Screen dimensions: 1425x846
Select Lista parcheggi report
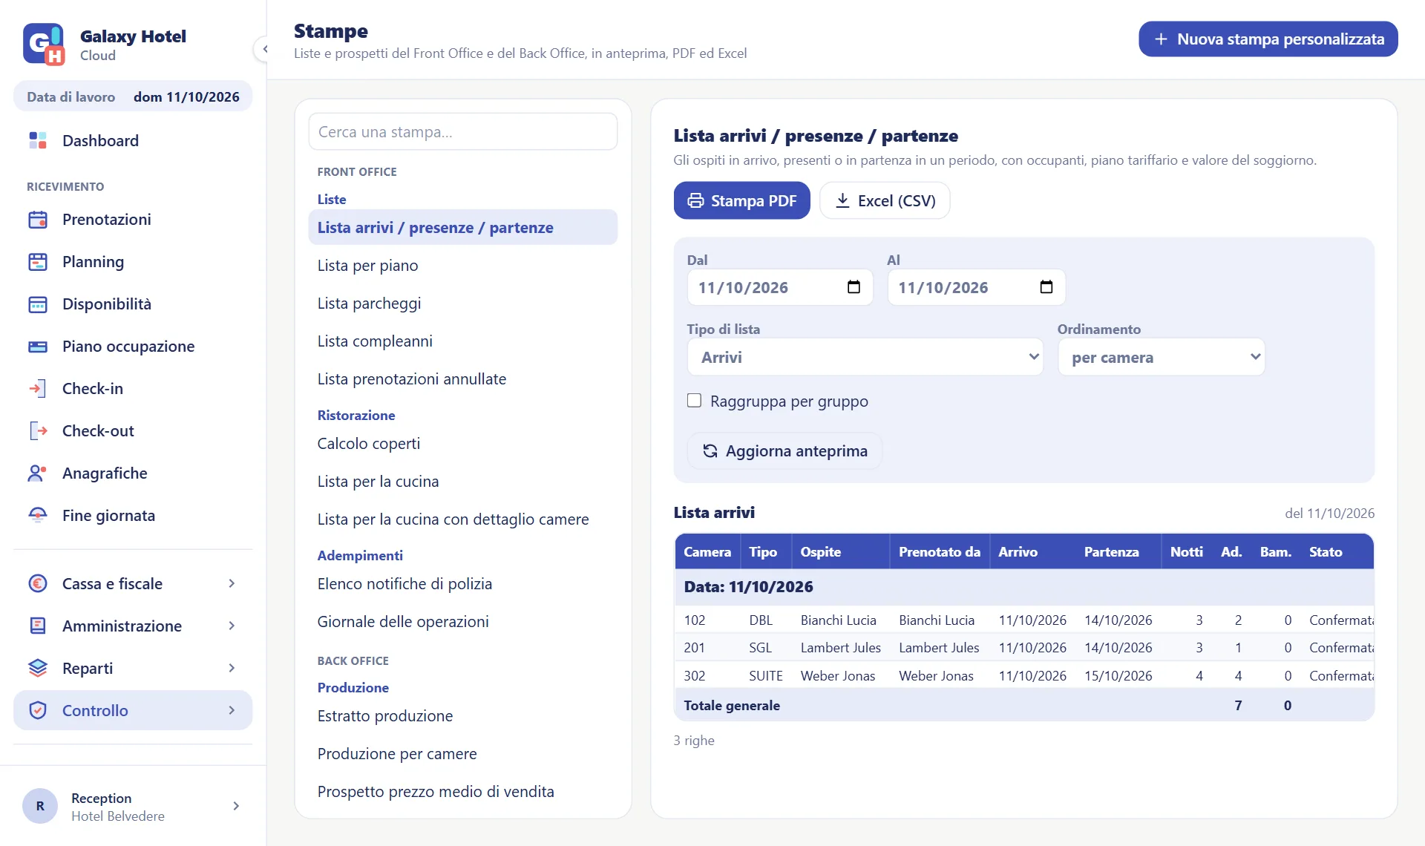(x=462, y=303)
